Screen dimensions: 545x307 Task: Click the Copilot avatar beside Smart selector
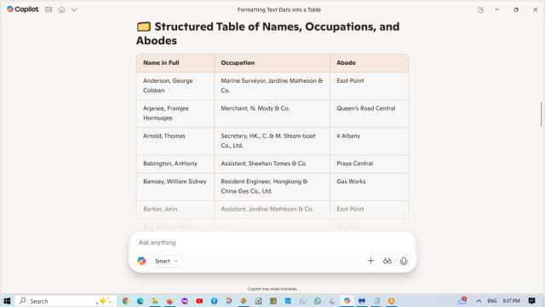click(x=141, y=261)
